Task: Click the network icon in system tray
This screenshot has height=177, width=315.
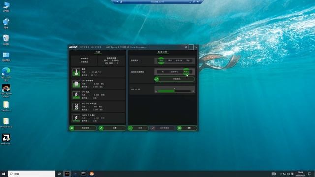Action: coord(285,174)
